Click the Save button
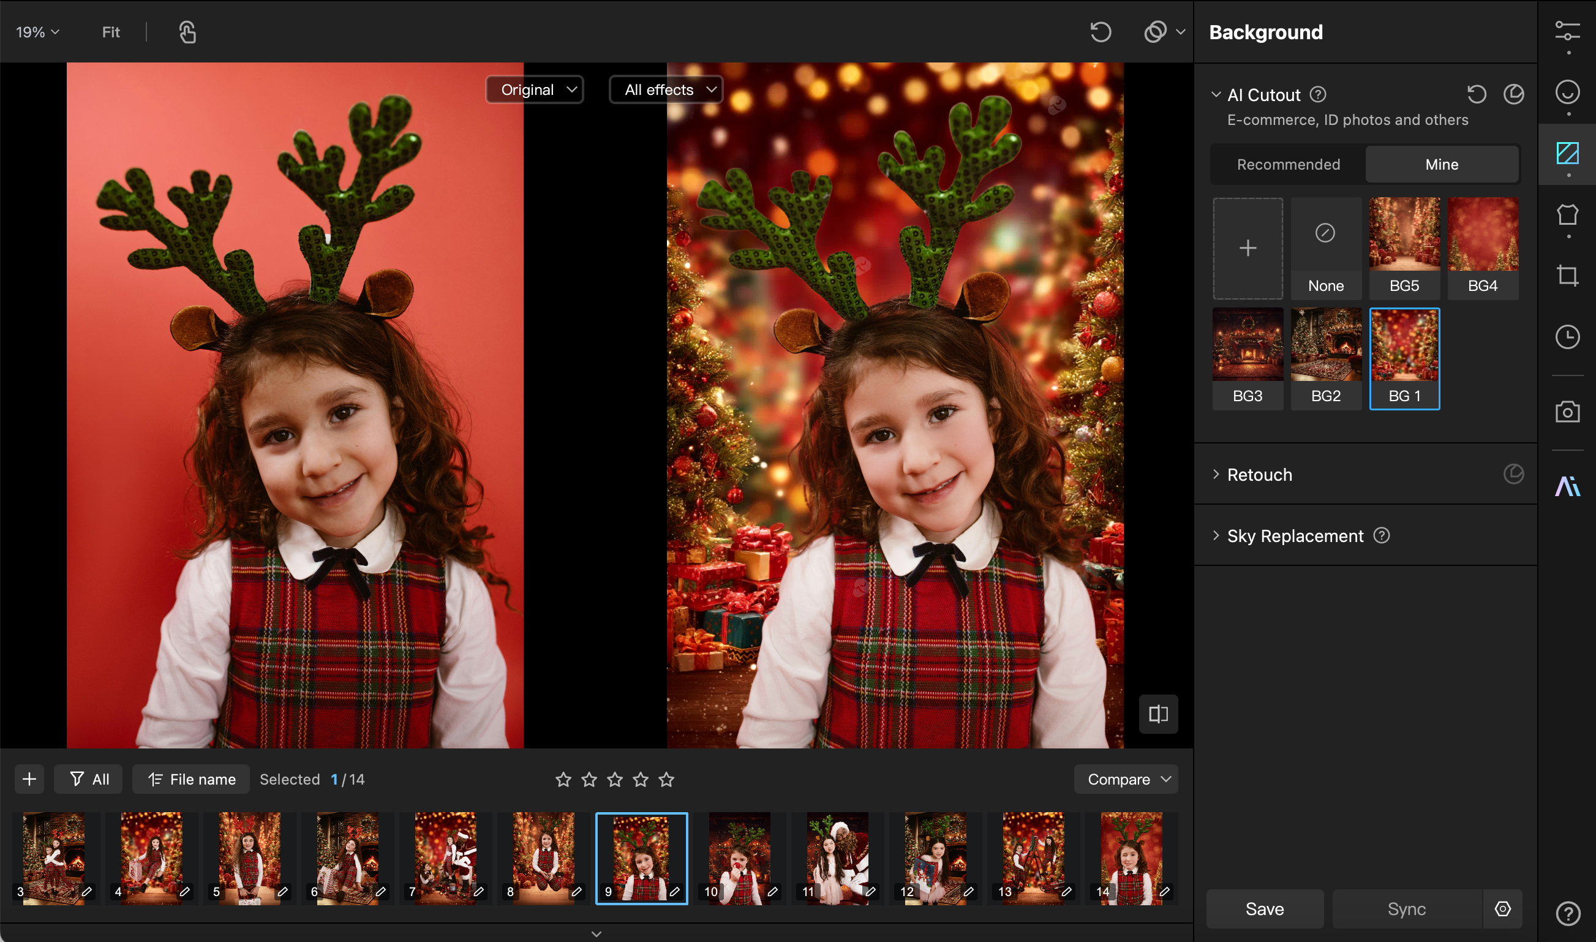 point(1264,908)
